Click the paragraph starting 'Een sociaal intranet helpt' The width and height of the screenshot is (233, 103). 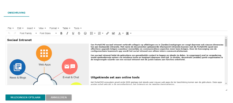click(x=157, y=58)
